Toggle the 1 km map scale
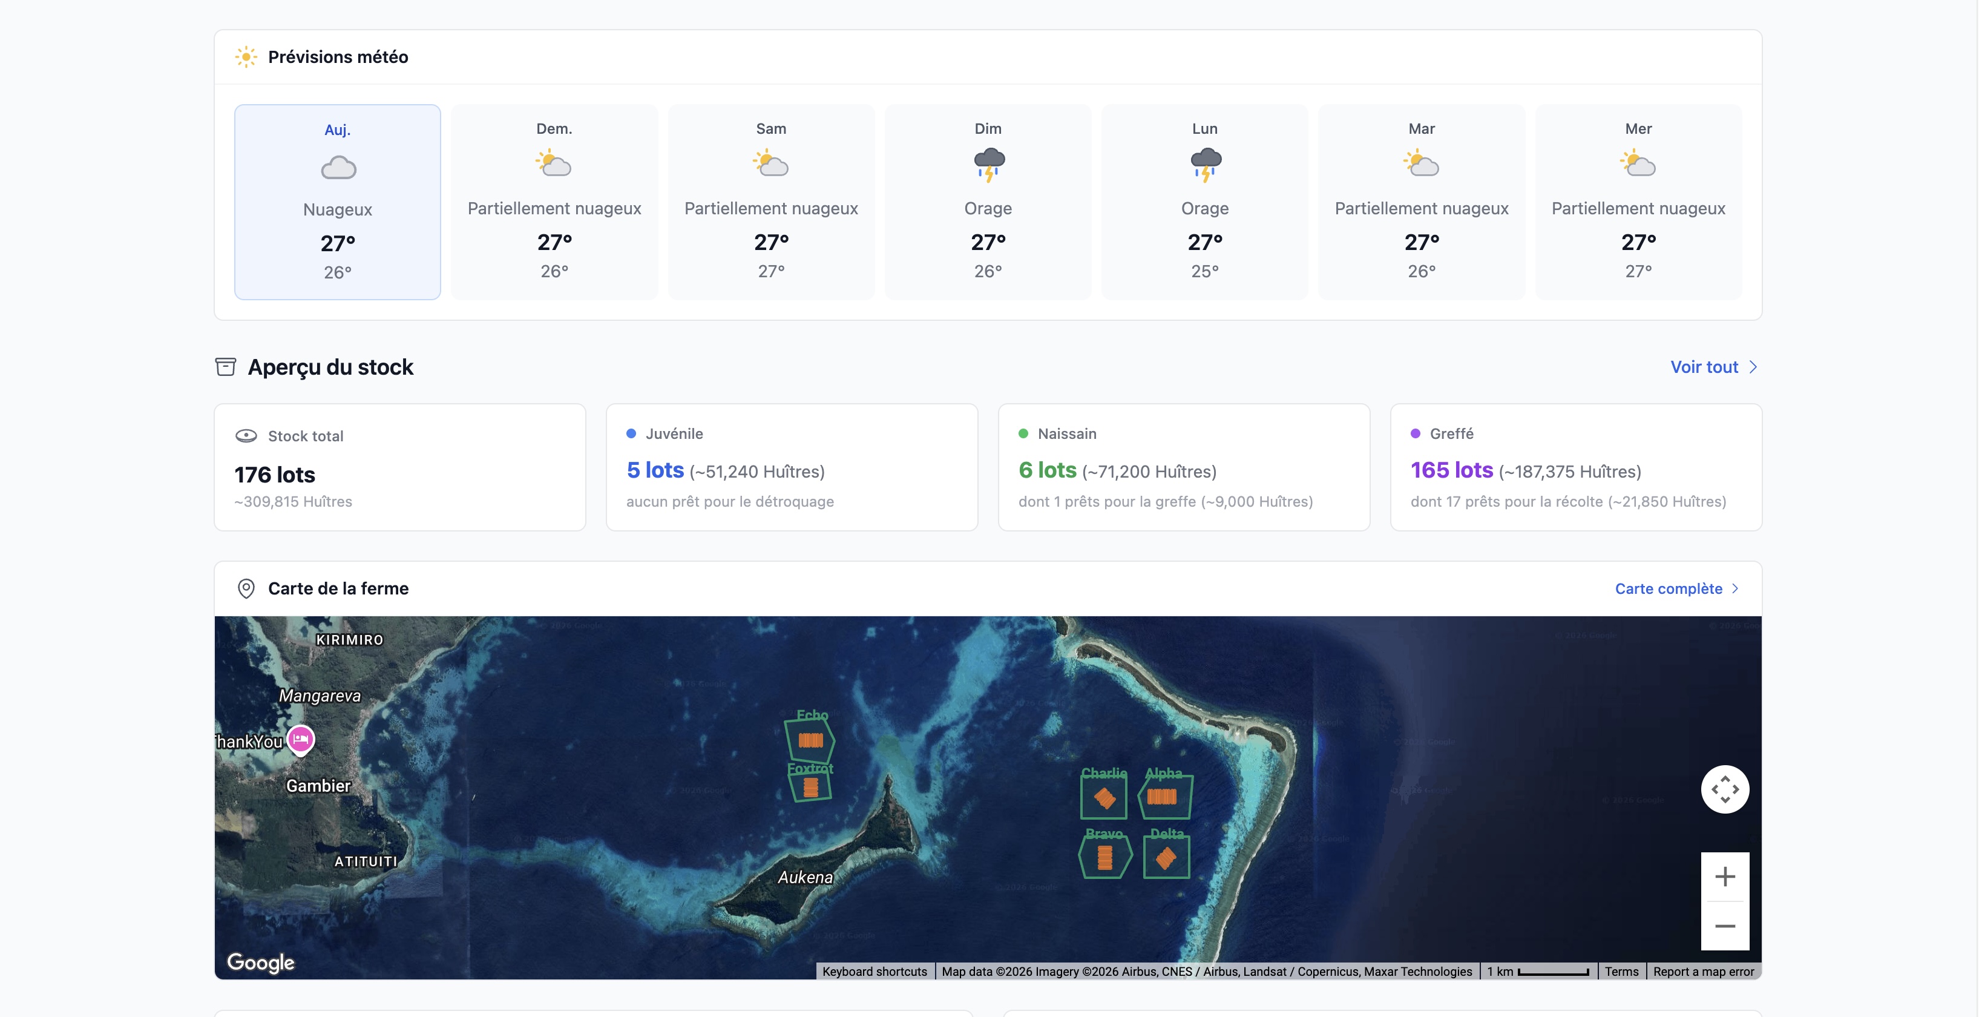 click(1538, 972)
